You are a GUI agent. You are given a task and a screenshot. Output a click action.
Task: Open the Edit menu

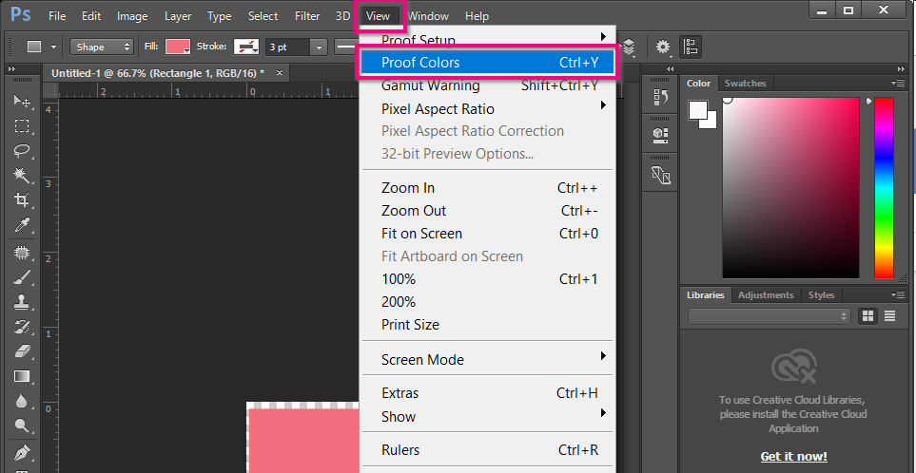click(91, 16)
